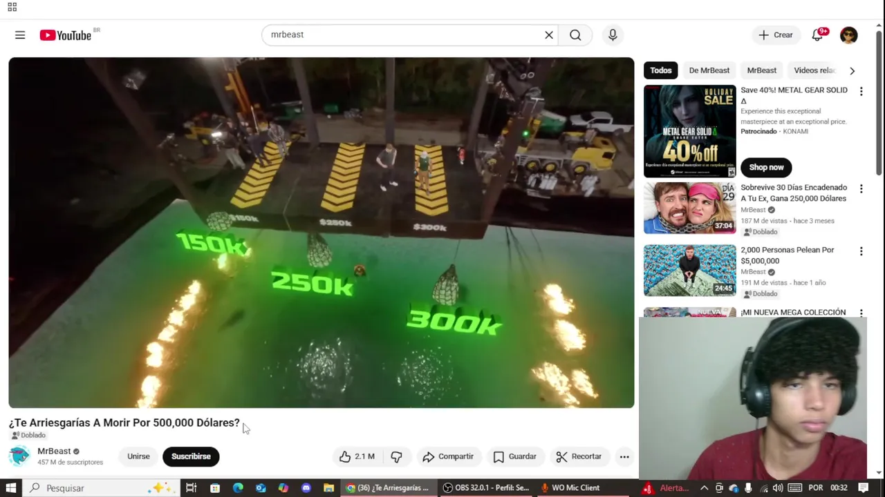The height and width of the screenshot is (497, 885).
Task: Open Copilot taskbar icon
Action: coord(283,488)
